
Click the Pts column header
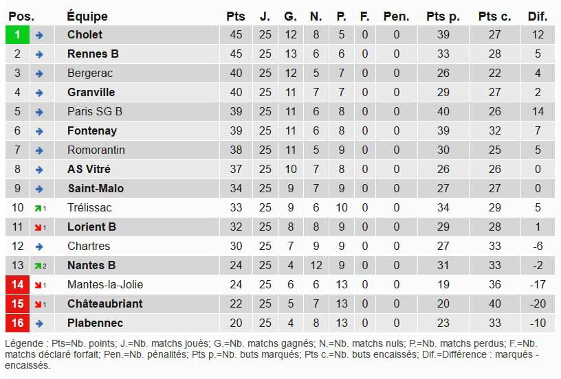235,16
